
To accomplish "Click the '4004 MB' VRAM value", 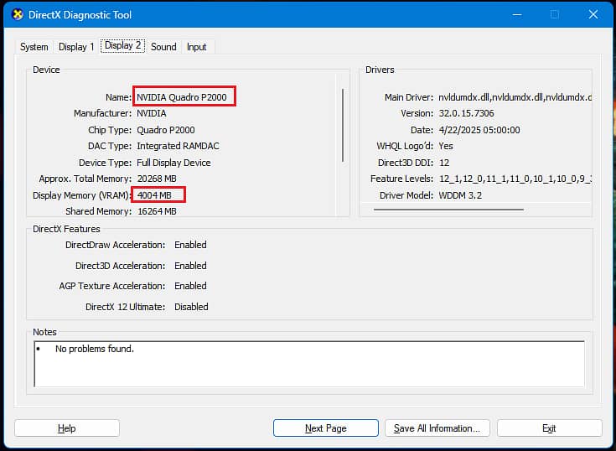I will pyautogui.click(x=154, y=194).
